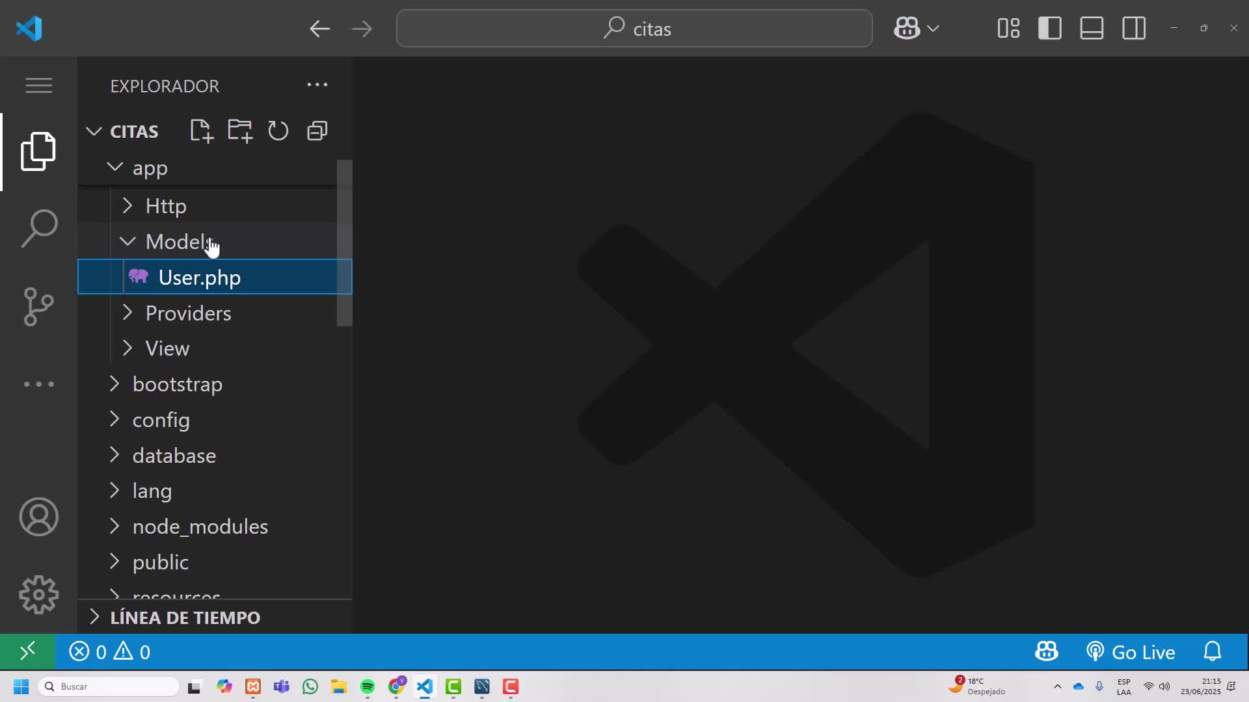The height and width of the screenshot is (702, 1249).
Task: Open the Copilot chat icon in title bar
Action: click(x=907, y=29)
